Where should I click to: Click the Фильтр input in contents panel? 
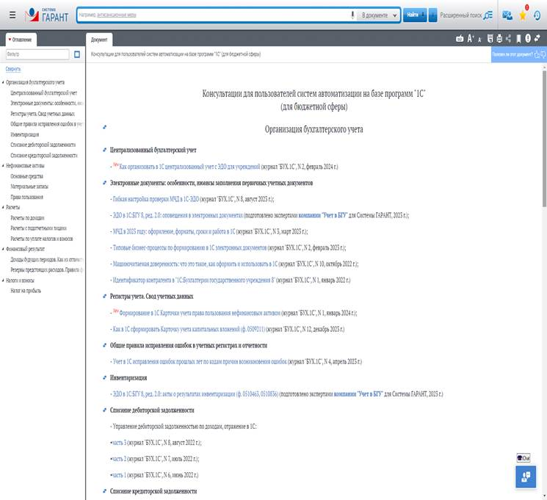tap(37, 54)
